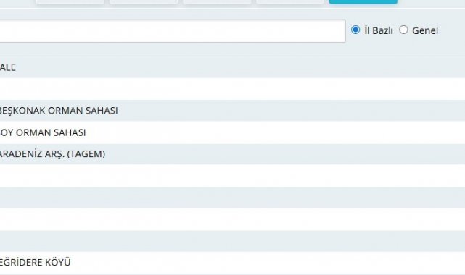Click the Genel label text
This screenshot has height=275, width=465.
click(425, 30)
